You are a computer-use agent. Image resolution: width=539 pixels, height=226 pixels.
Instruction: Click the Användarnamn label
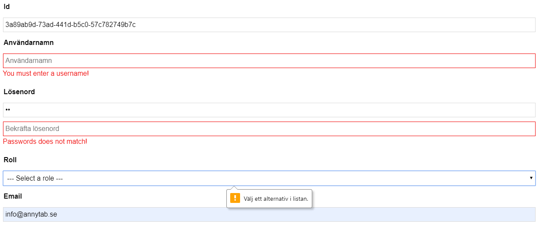[29, 43]
